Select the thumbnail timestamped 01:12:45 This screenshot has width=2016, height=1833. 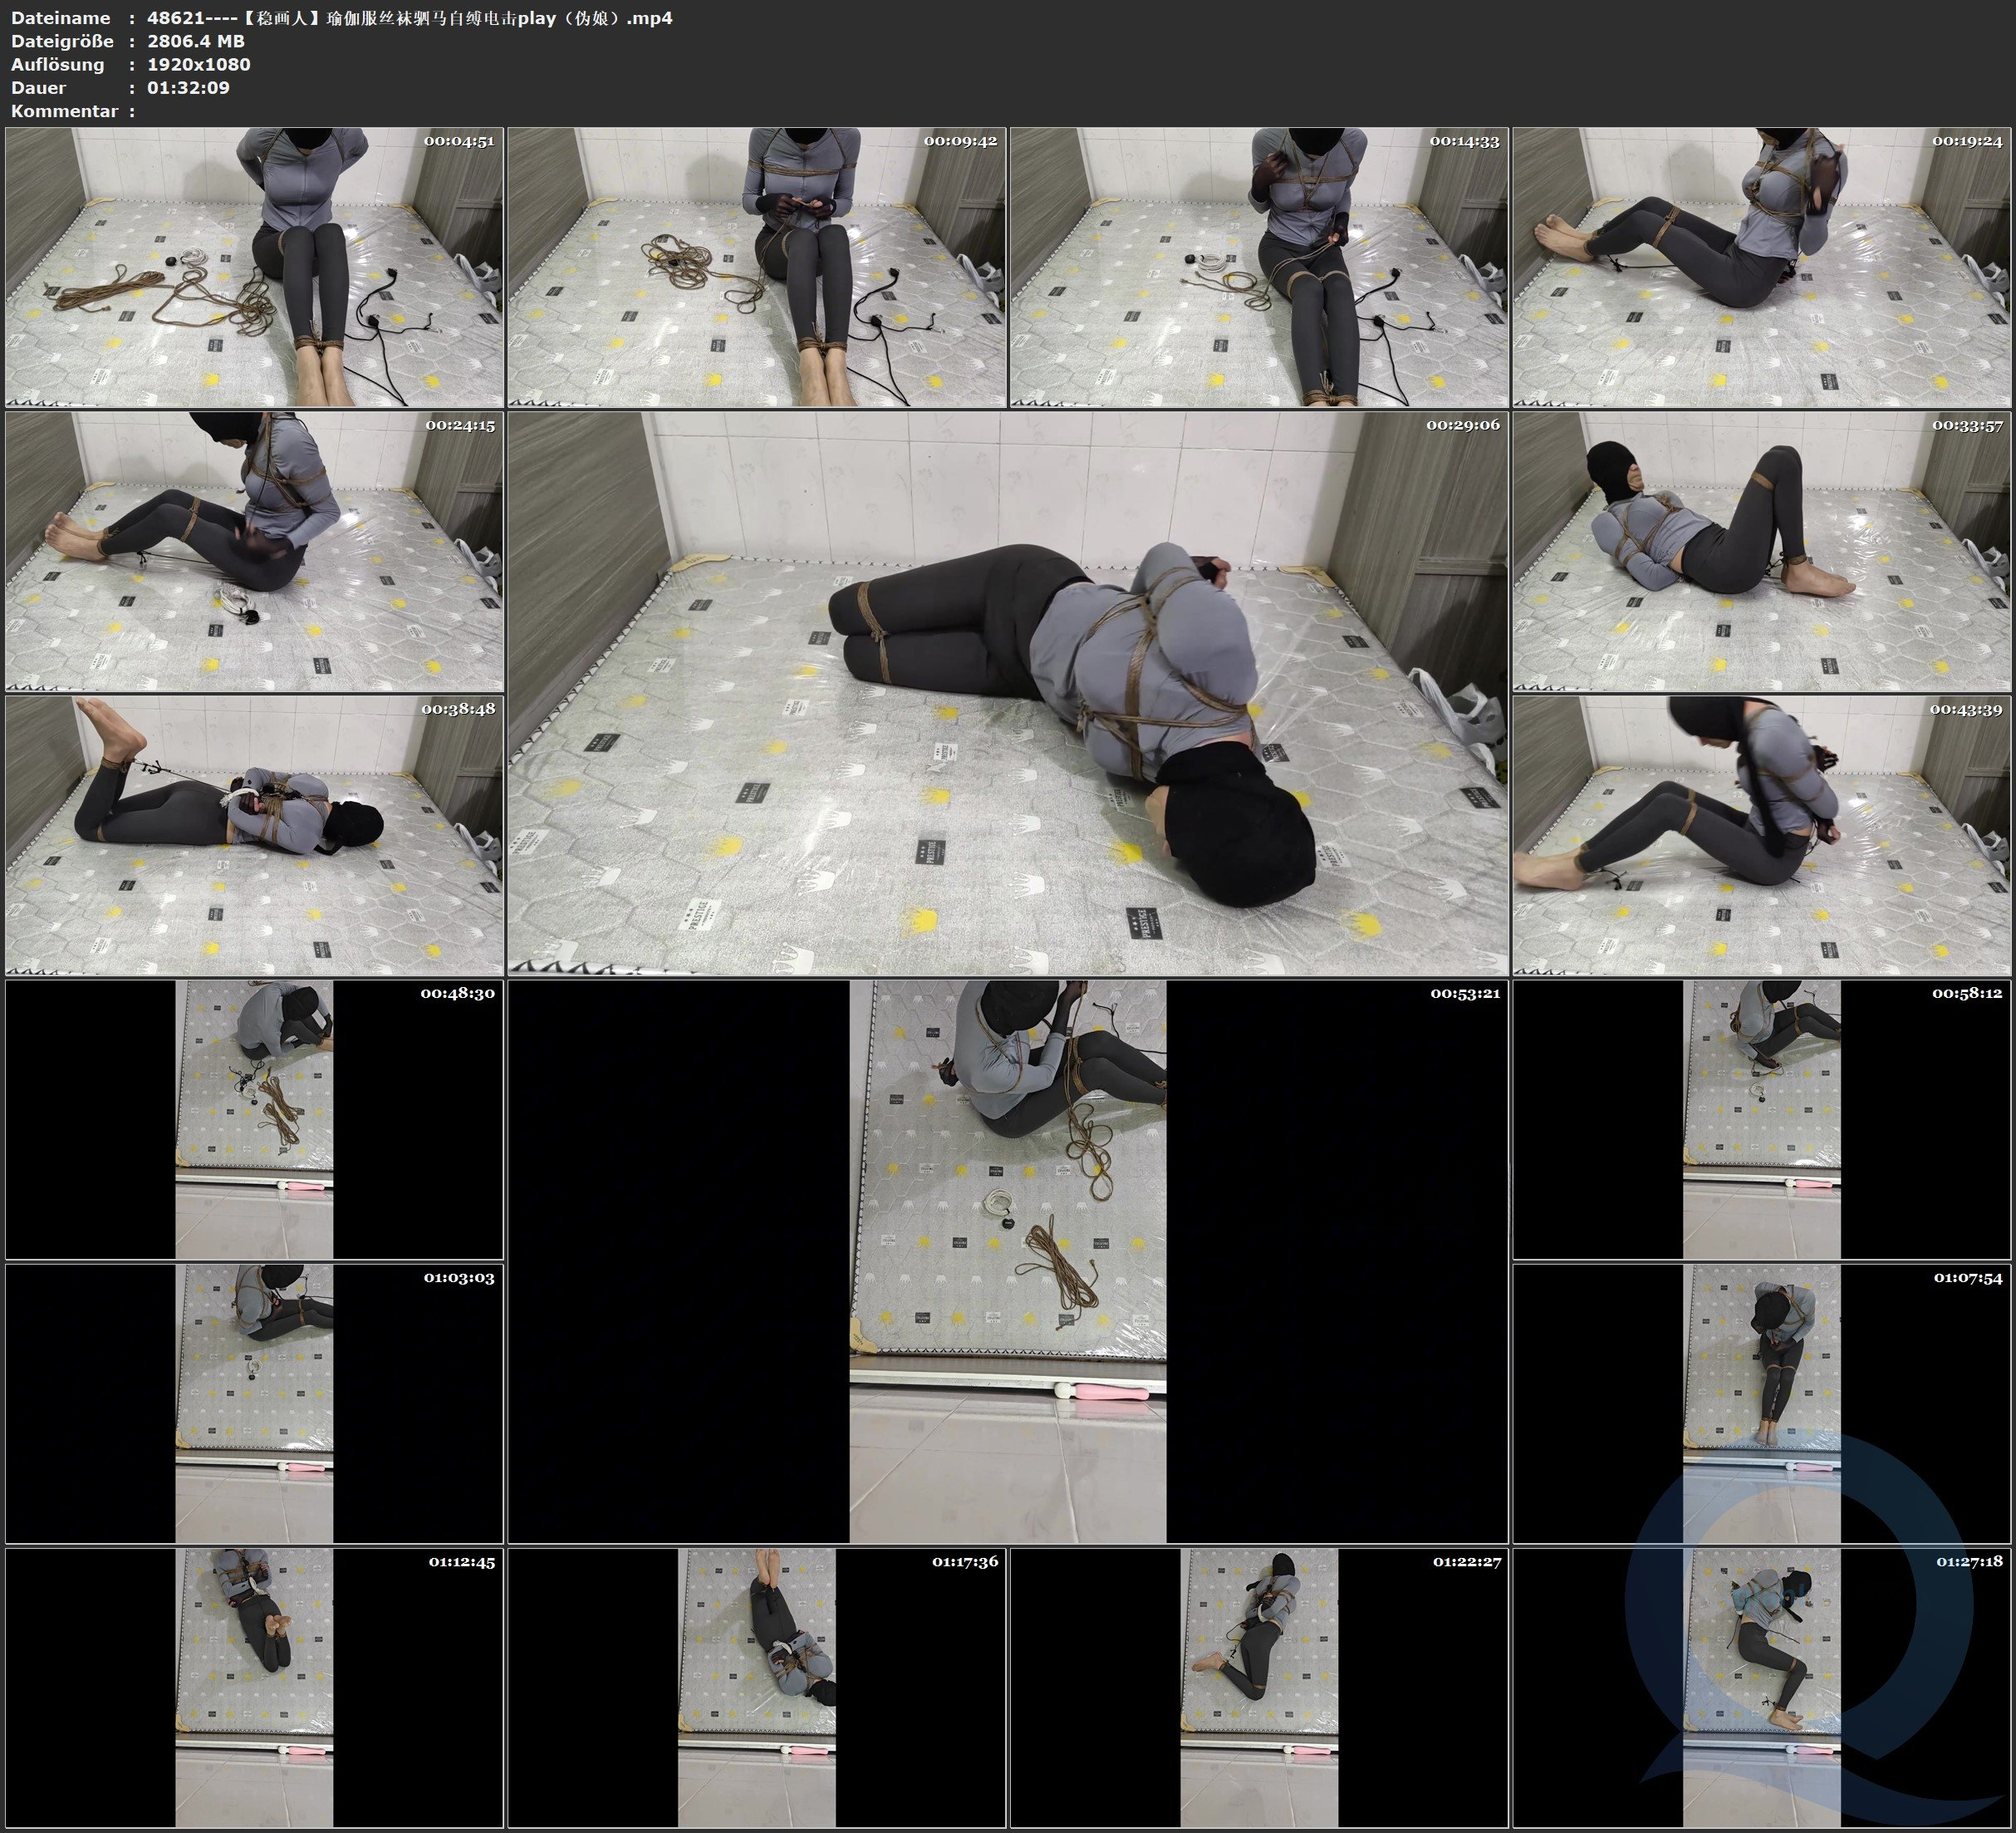254,1687
